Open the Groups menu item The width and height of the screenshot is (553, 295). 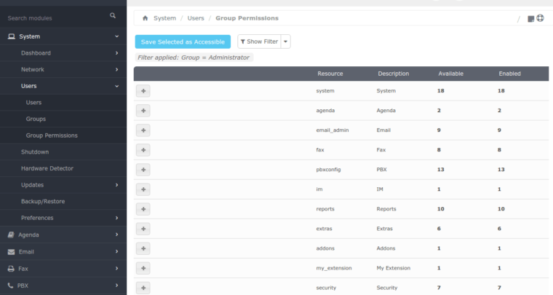coord(36,119)
